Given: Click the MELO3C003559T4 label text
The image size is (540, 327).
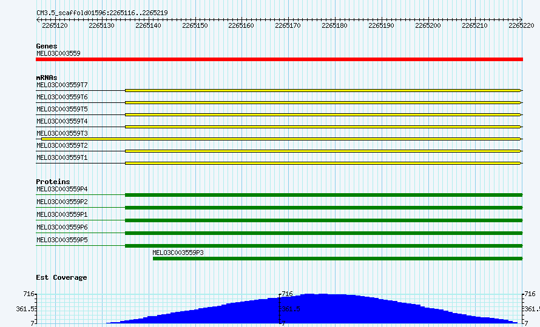Looking at the screenshot, I should point(62,121).
